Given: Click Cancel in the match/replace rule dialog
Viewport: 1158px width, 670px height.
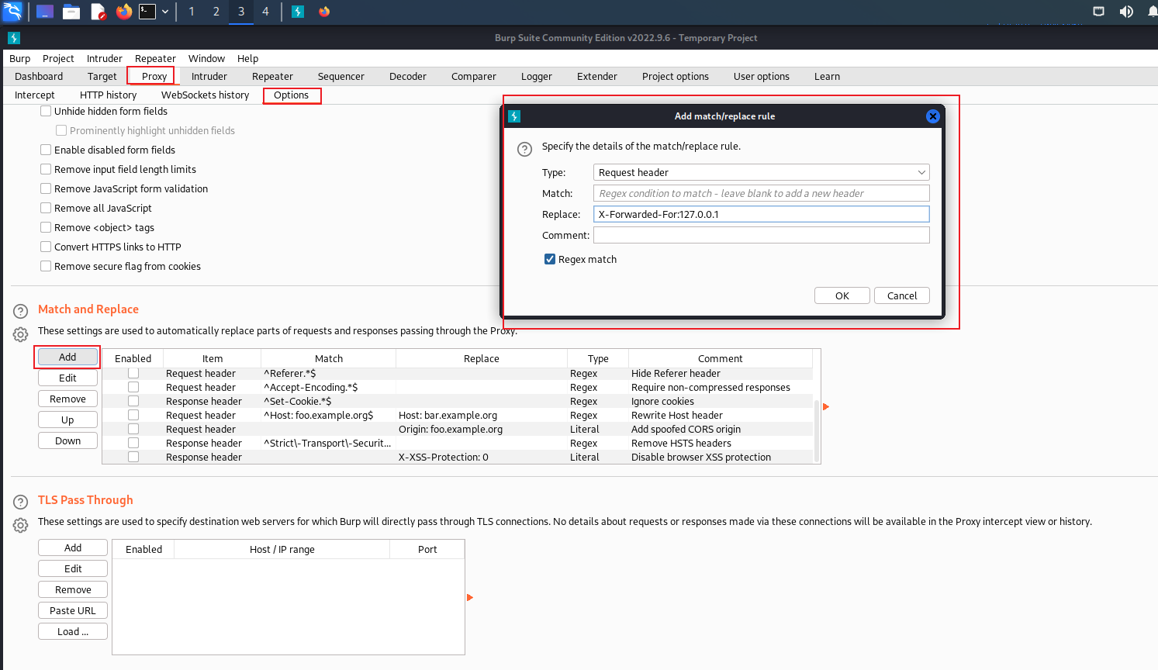Looking at the screenshot, I should point(902,295).
